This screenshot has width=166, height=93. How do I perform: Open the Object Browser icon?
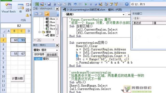click(x=116, y=4)
